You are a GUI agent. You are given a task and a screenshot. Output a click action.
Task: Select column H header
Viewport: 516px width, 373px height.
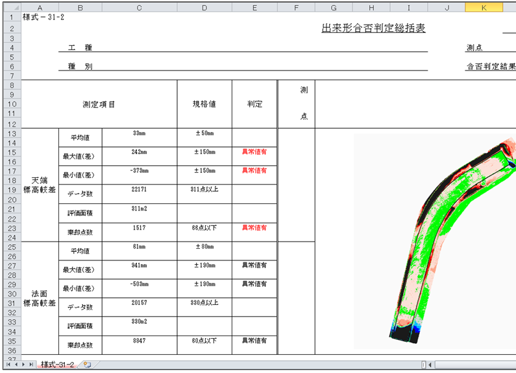371,8
